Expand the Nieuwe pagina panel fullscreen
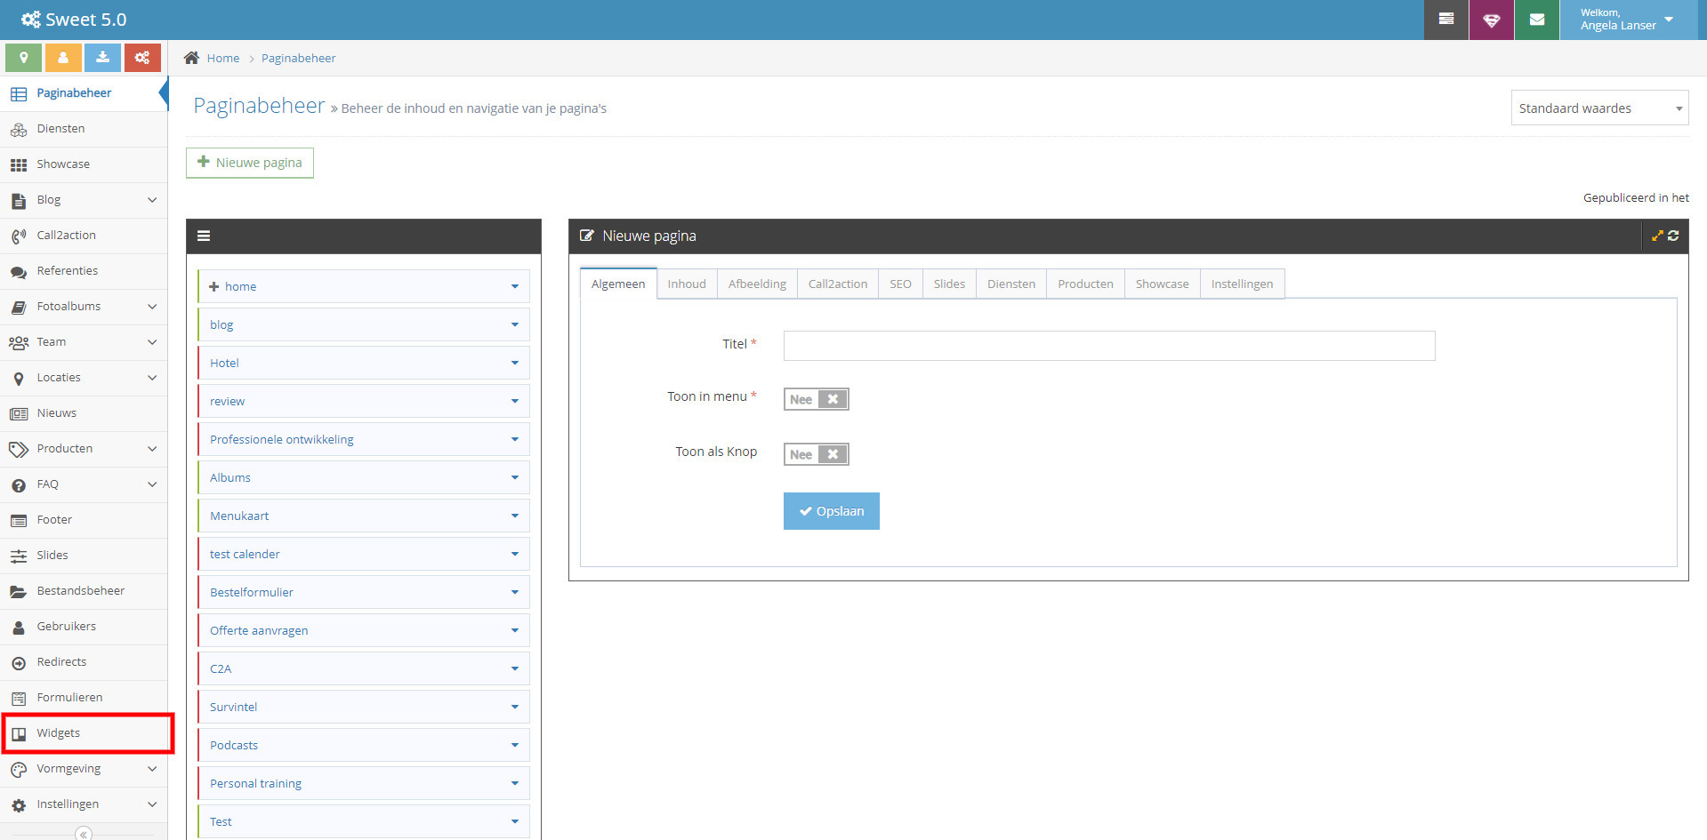 pos(1657,236)
